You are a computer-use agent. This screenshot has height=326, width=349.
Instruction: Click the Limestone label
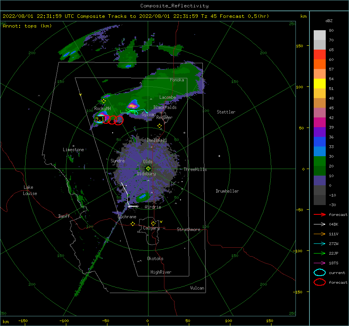pyautogui.click(x=73, y=150)
